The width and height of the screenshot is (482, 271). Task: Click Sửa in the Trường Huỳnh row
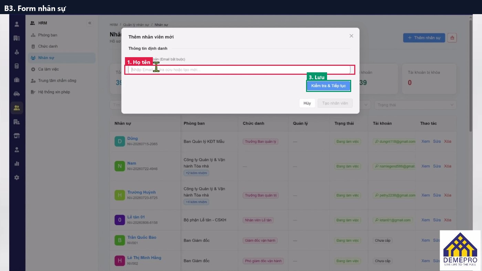[x=437, y=195]
